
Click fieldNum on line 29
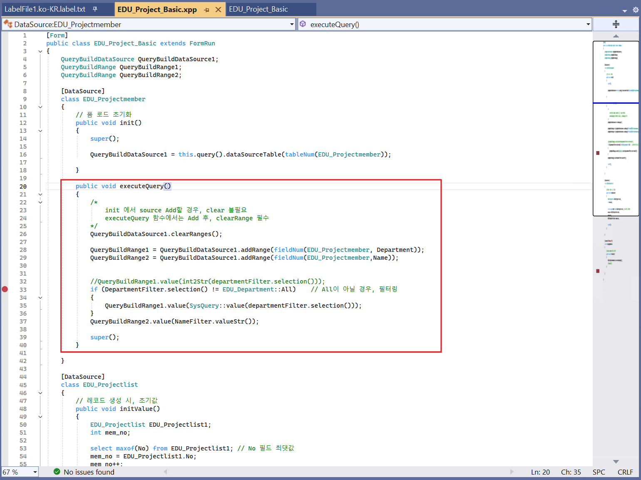[289, 258]
